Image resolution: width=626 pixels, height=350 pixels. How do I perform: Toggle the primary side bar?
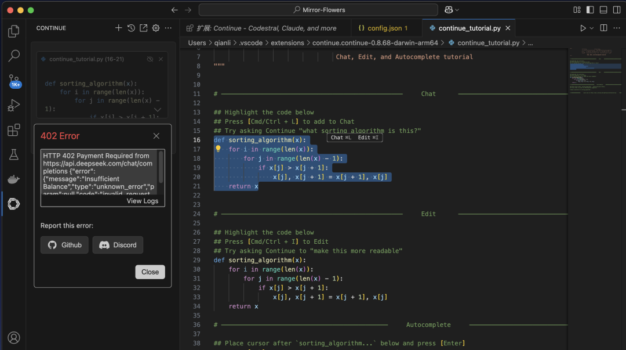click(x=590, y=10)
